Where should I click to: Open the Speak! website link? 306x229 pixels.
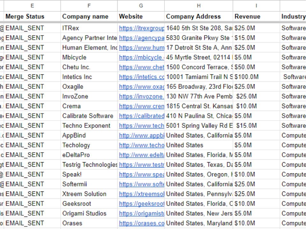click(142, 175)
